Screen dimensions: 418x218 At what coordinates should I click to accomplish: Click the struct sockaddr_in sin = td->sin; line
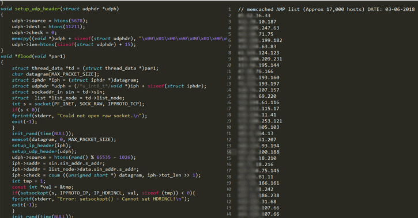tap(58, 92)
